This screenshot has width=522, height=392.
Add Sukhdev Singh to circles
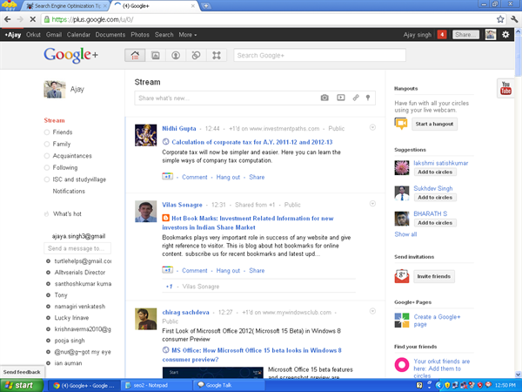tap(435, 198)
